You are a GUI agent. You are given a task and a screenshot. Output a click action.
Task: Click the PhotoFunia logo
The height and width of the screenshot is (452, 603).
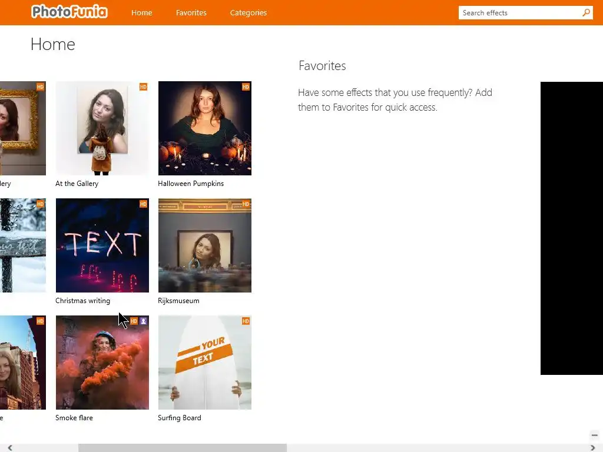point(69,12)
